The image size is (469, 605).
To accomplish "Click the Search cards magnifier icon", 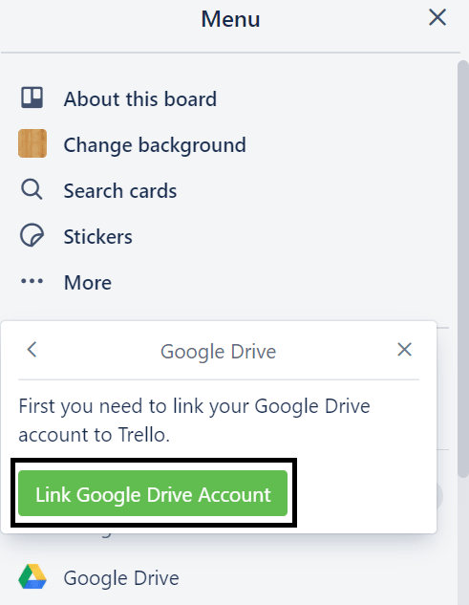I will pos(32,189).
